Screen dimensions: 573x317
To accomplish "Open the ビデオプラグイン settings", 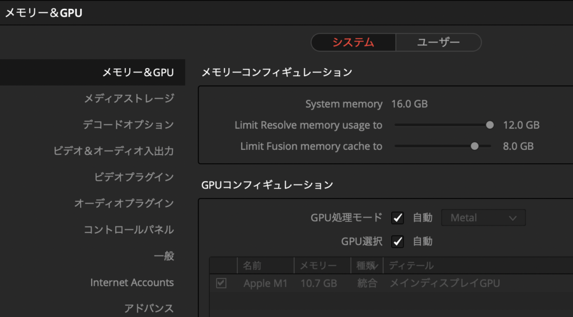I will click(x=134, y=177).
